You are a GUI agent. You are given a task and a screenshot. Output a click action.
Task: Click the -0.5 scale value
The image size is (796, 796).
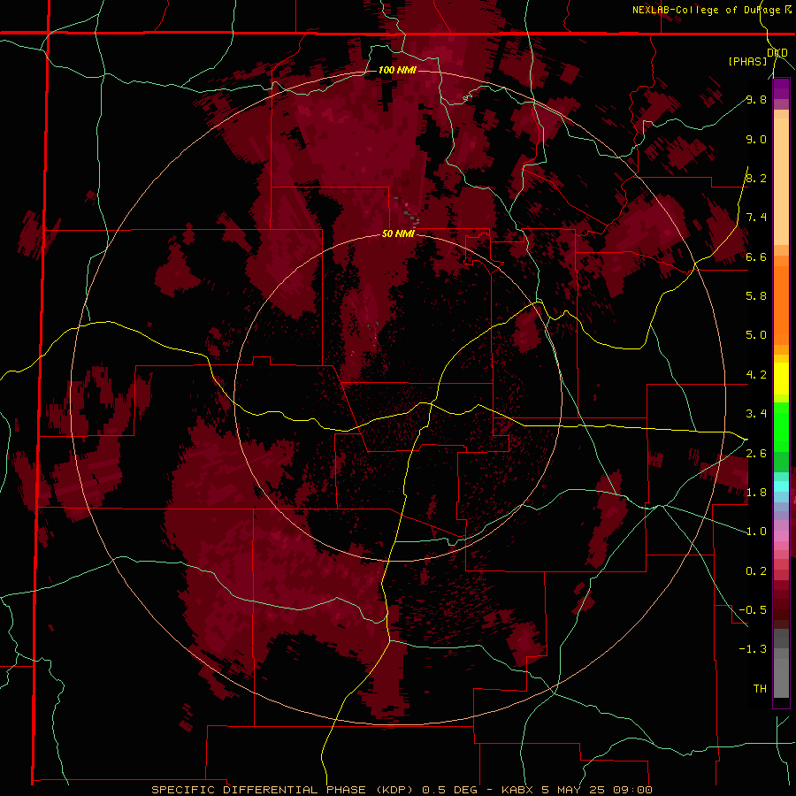(753, 609)
